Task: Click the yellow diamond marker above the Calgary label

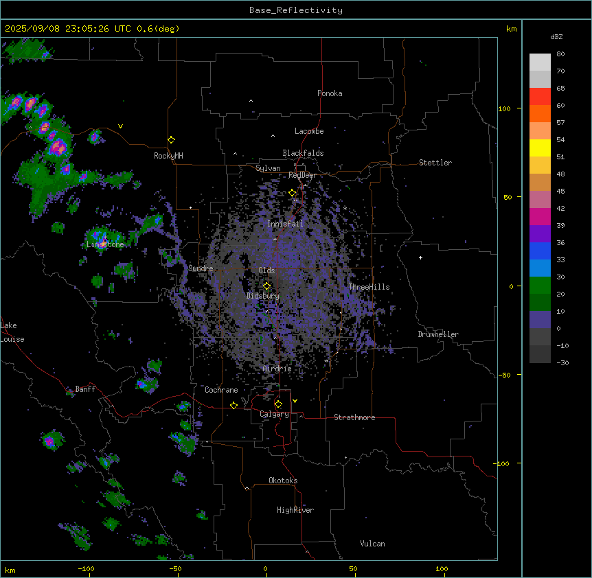Action: 278,404
